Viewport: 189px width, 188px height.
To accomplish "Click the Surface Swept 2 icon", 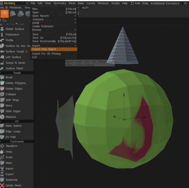I will (2, 51).
